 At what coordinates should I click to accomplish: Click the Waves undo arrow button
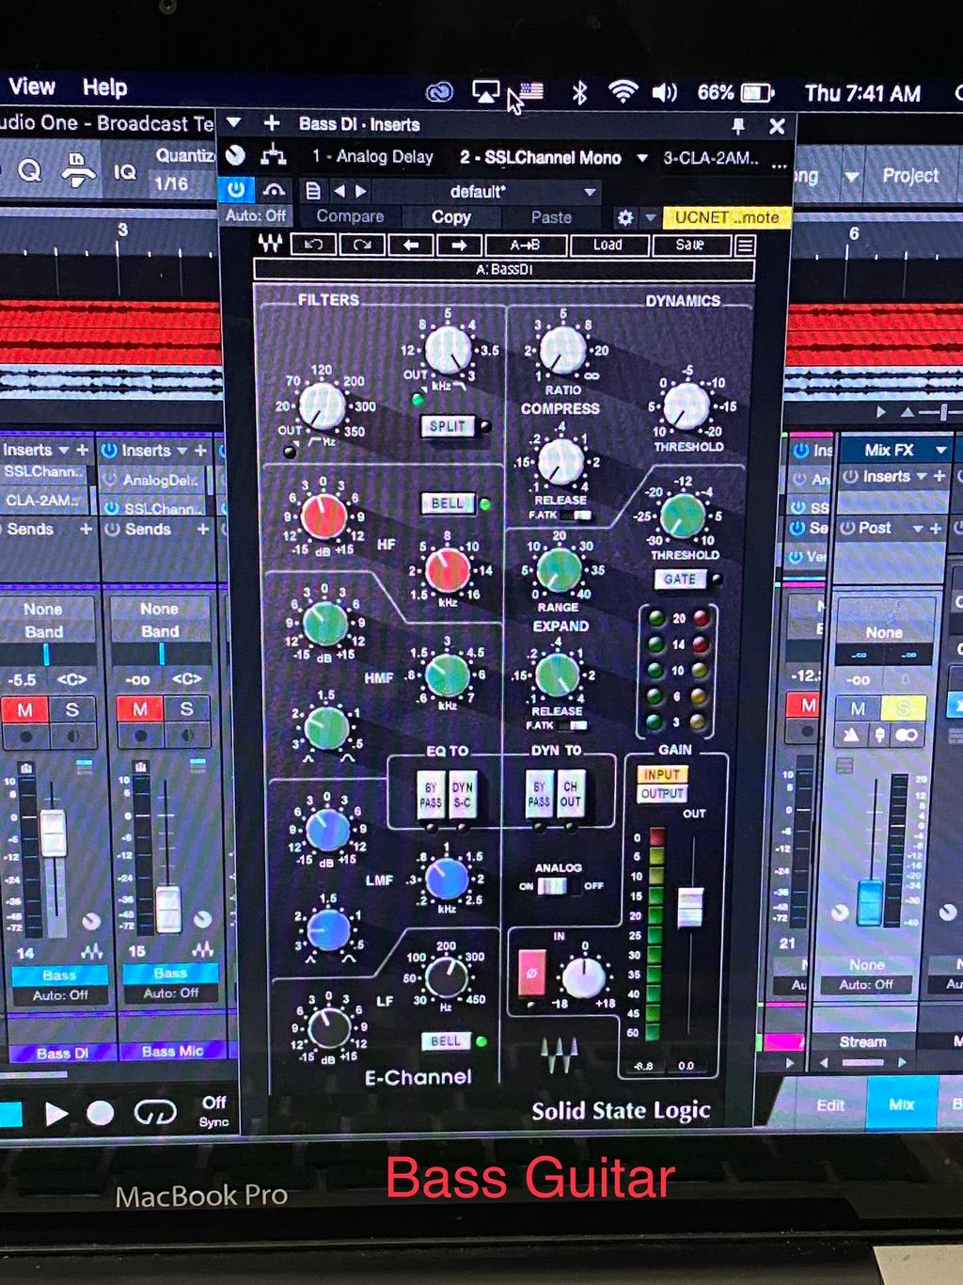coord(314,245)
